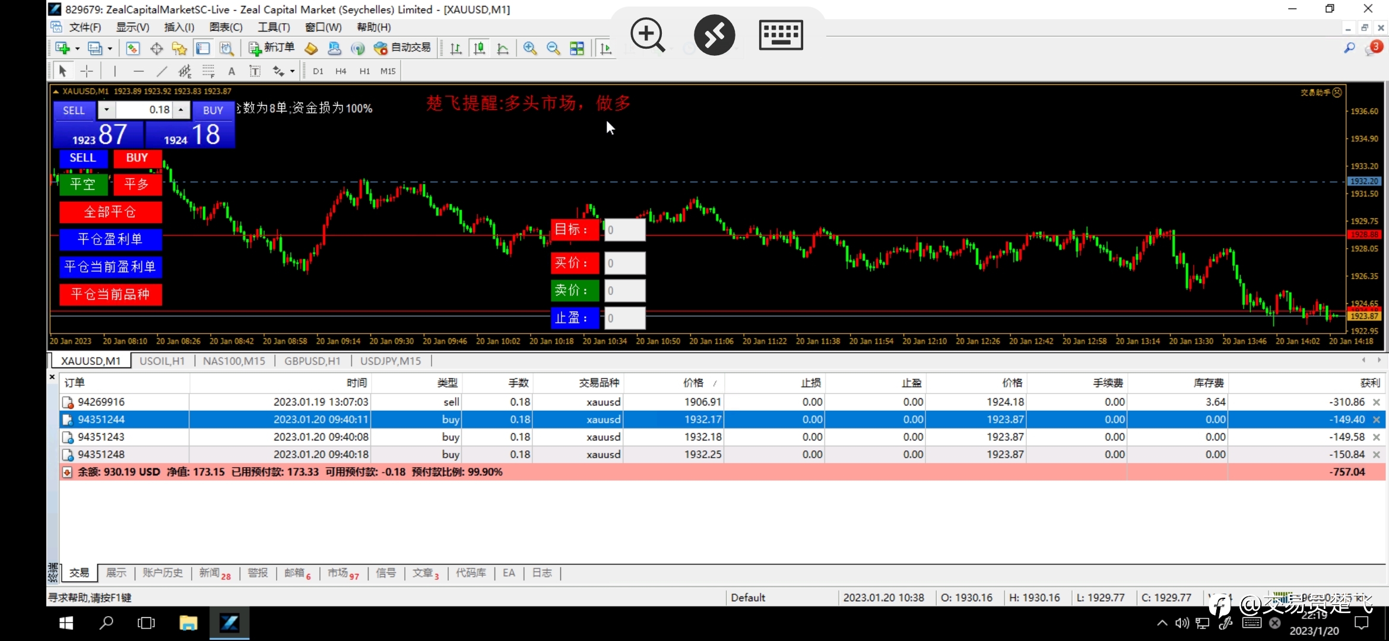The height and width of the screenshot is (641, 1389).
Task: Open Windows Start menu
Action: click(66, 623)
